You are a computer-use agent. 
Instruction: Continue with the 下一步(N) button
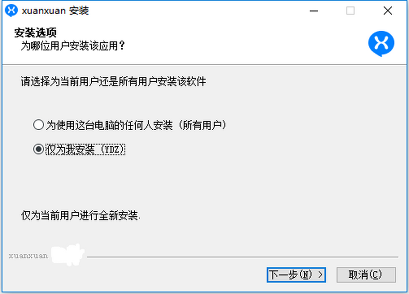pos(296,275)
